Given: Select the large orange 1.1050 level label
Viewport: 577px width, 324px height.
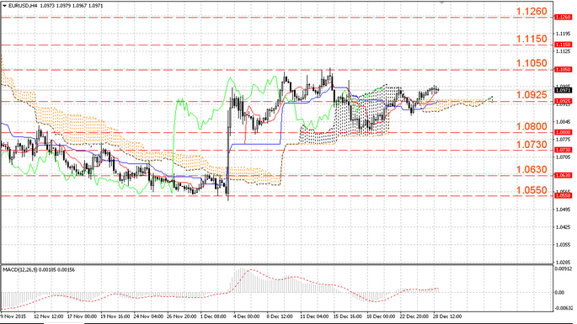Looking at the screenshot, I should (532, 63).
